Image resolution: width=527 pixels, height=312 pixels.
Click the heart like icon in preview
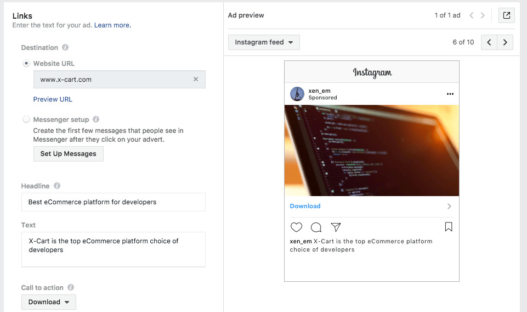[296, 227]
